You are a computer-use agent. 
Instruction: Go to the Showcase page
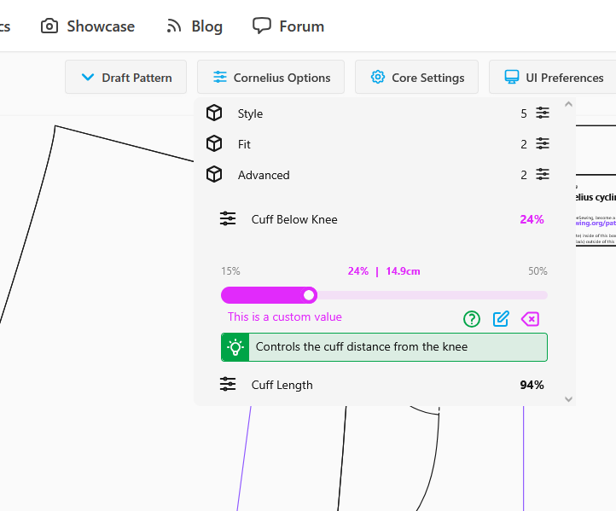[x=88, y=26]
